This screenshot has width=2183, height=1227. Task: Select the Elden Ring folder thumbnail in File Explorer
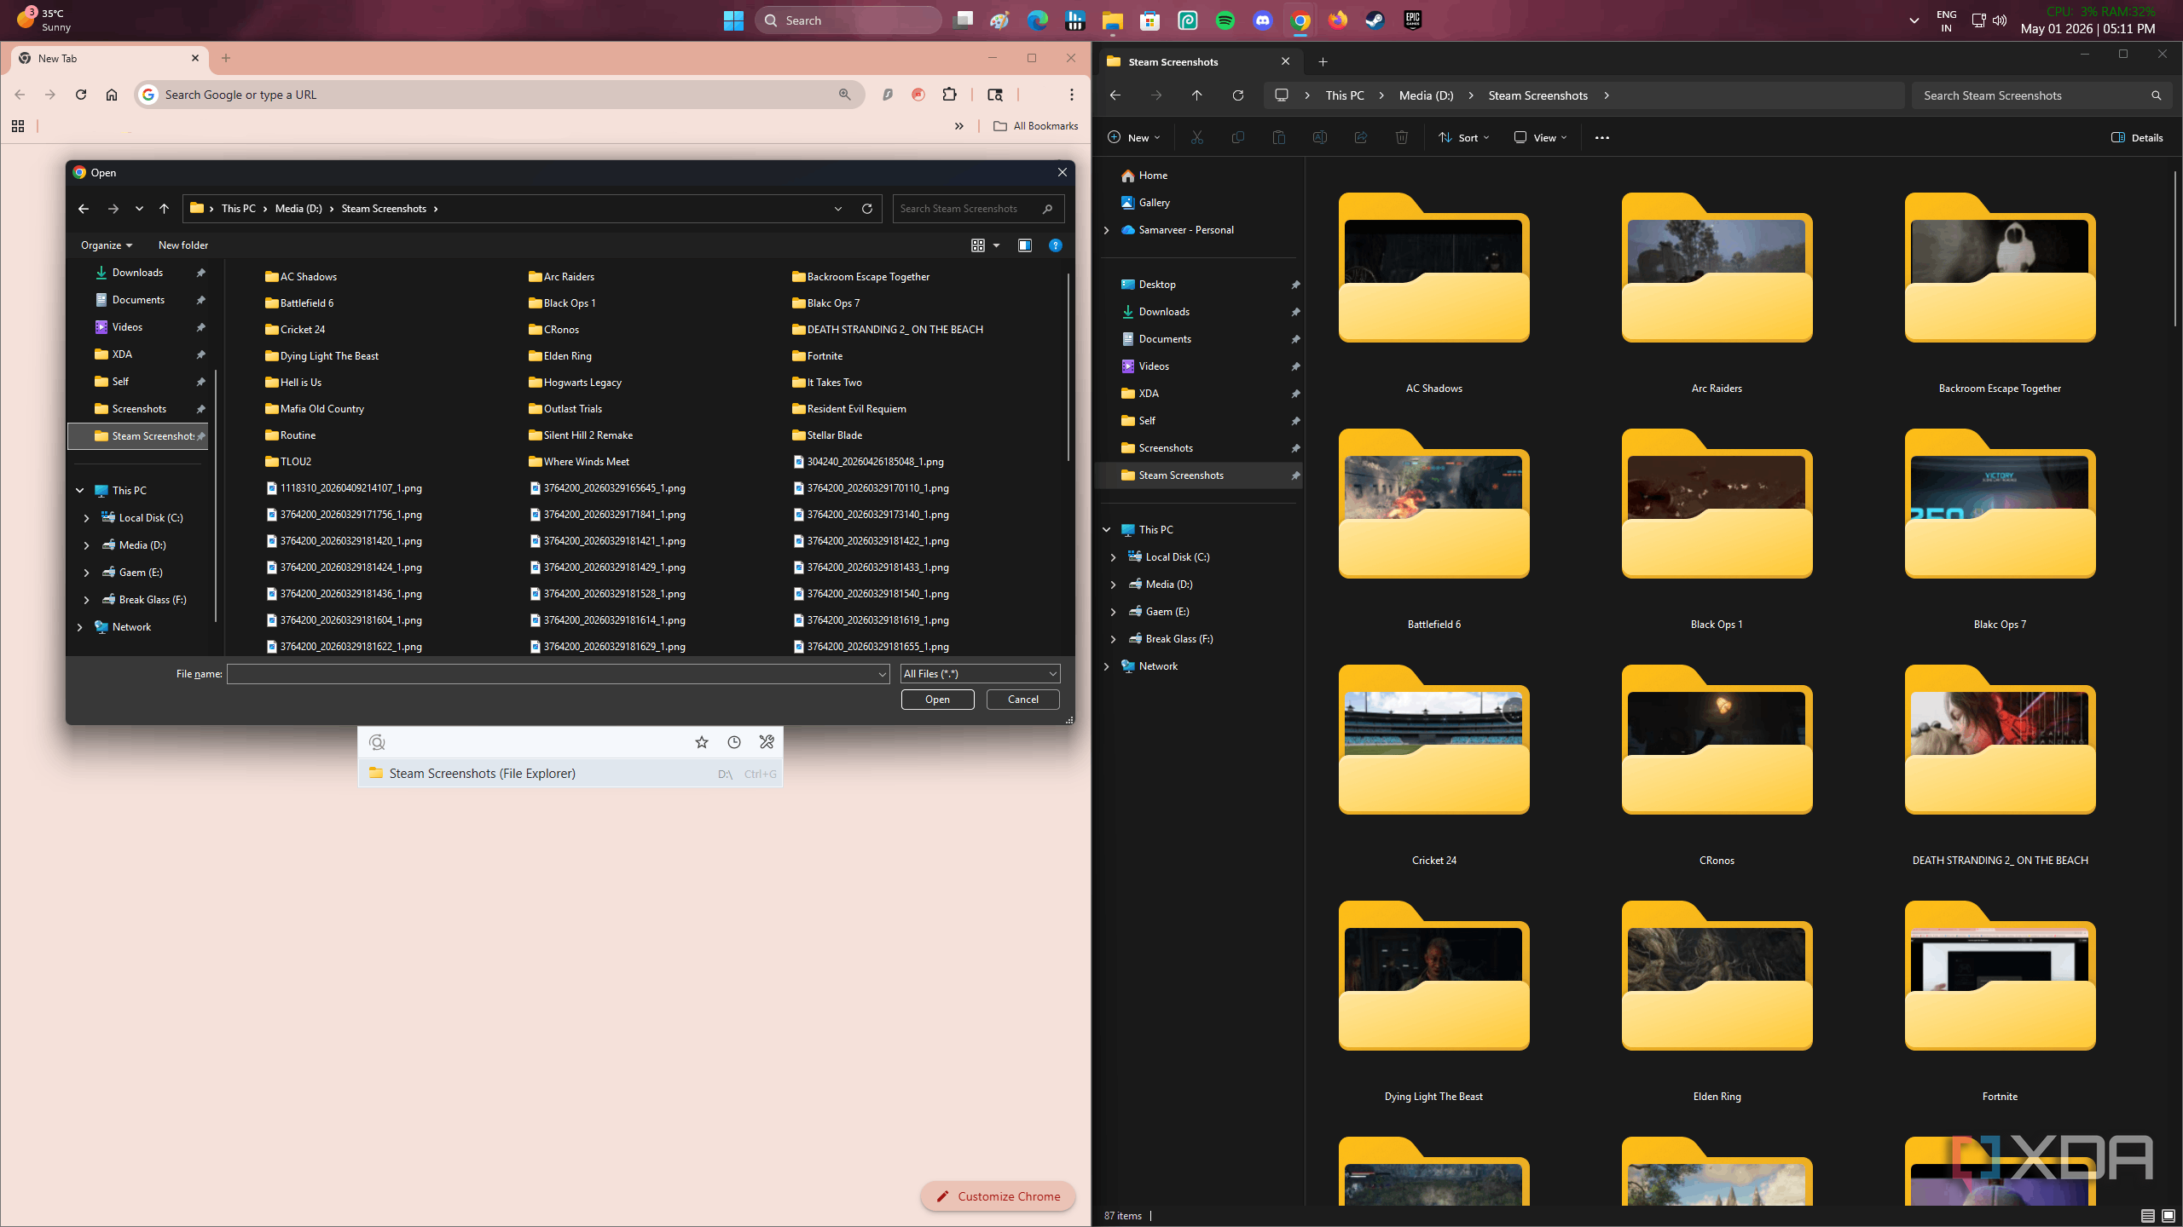tap(1717, 976)
